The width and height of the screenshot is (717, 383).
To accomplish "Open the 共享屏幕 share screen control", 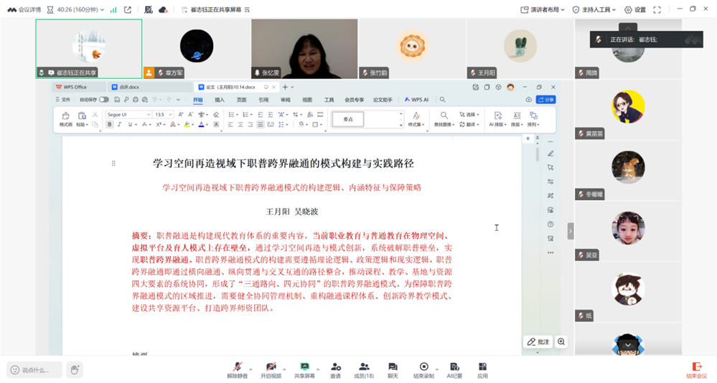I will pyautogui.click(x=304, y=370).
